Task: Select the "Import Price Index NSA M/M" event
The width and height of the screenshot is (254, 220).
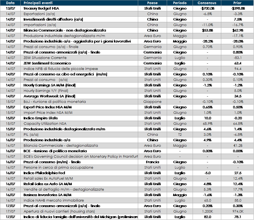Action: point(48,113)
